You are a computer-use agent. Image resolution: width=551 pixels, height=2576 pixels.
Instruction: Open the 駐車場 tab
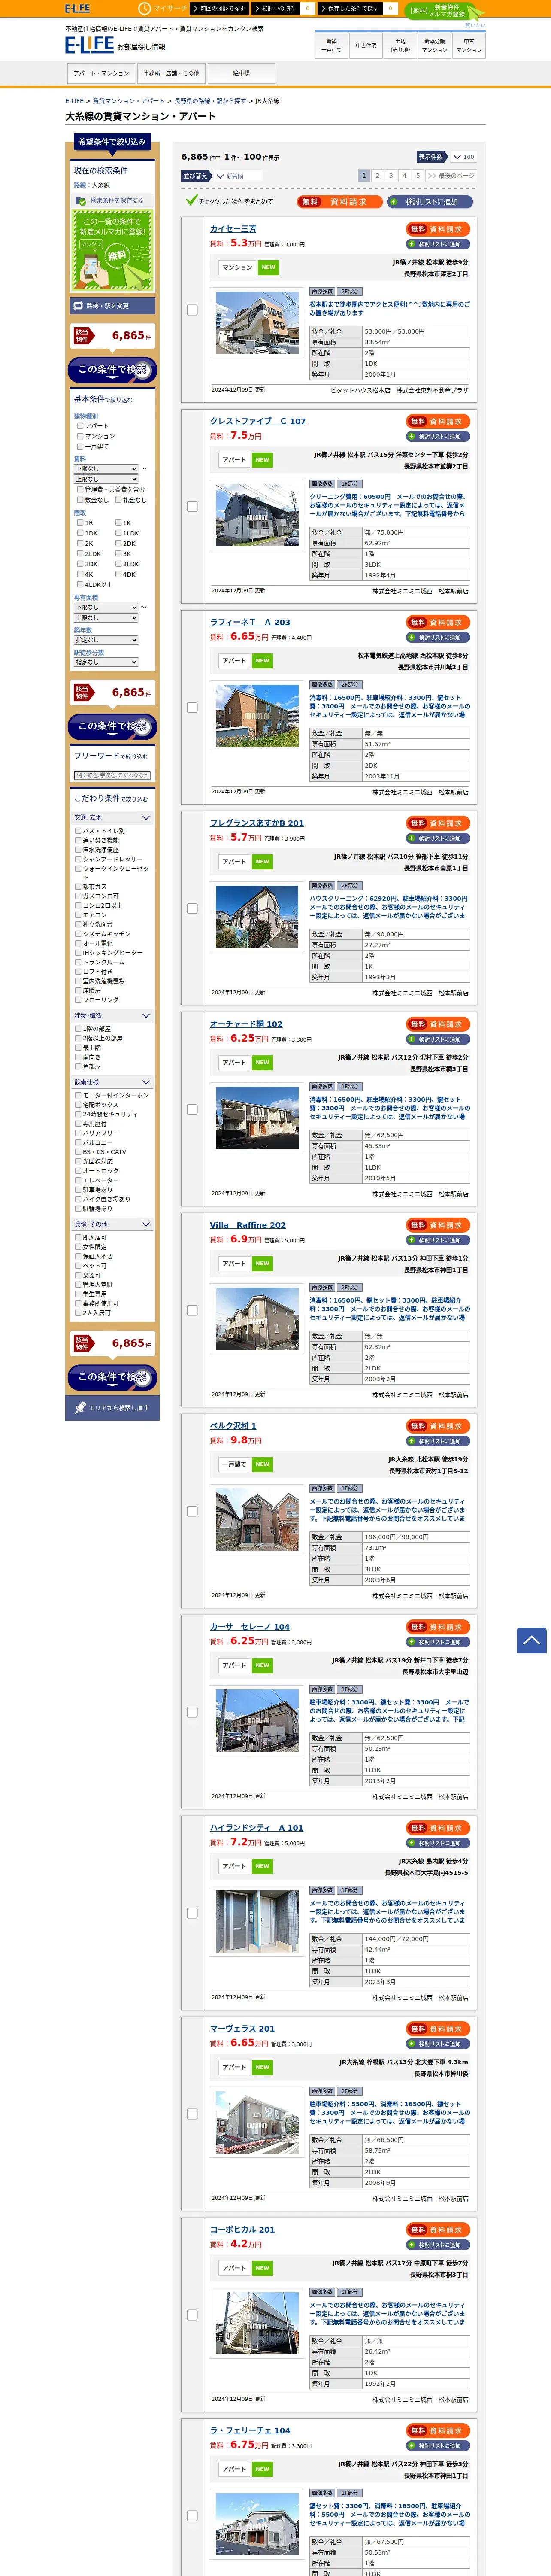(241, 73)
